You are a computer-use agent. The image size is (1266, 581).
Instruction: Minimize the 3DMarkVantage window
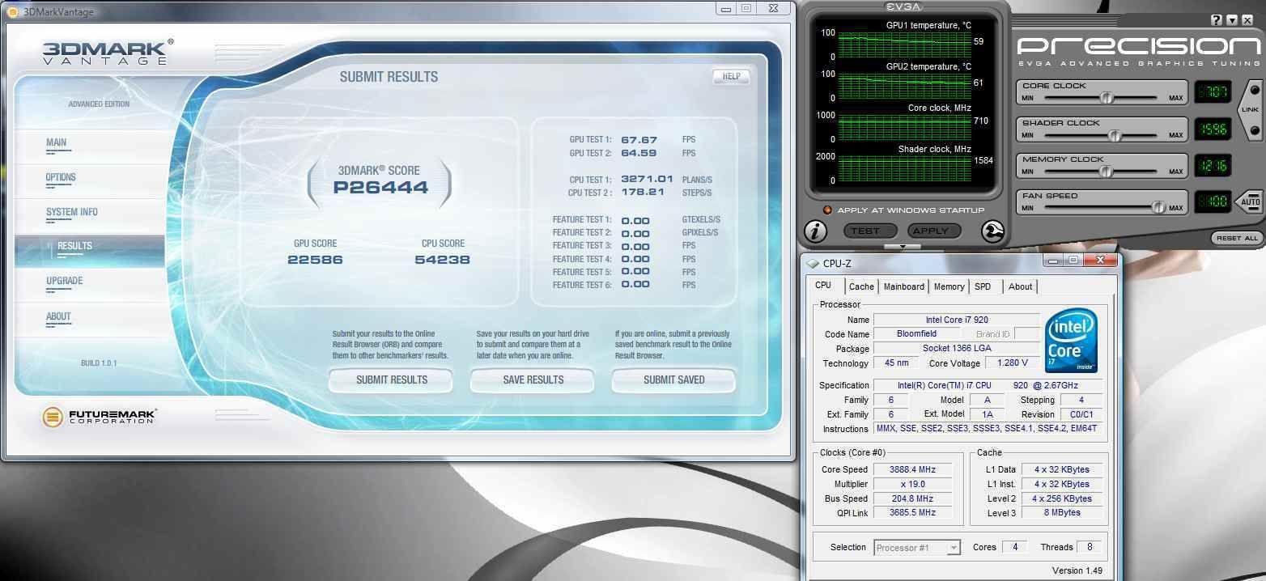tap(724, 8)
